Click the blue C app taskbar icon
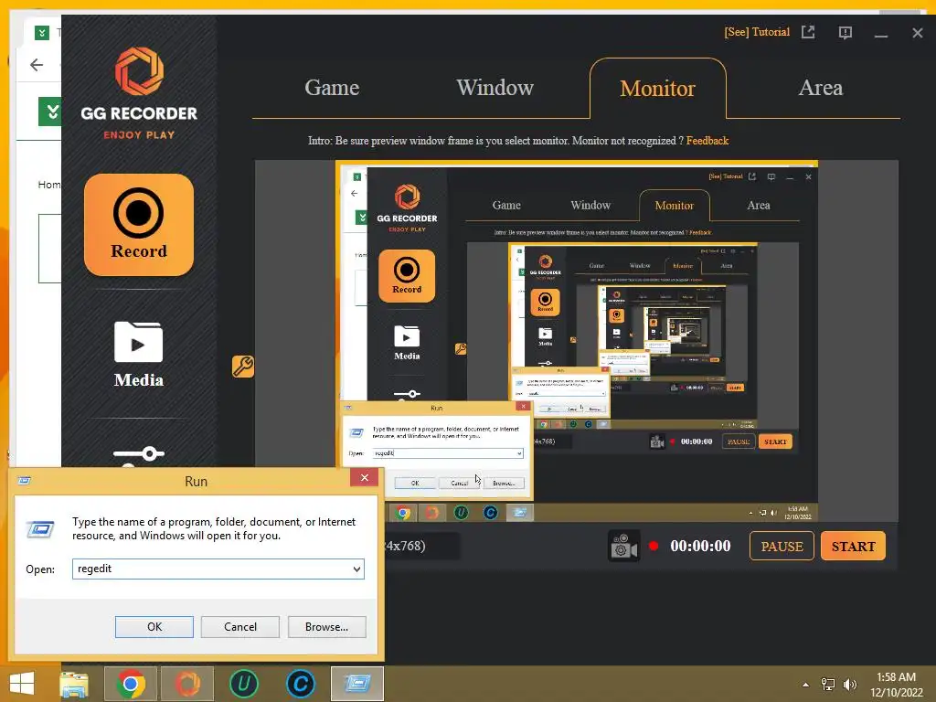This screenshot has width=936, height=702. click(x=300, y=684)
